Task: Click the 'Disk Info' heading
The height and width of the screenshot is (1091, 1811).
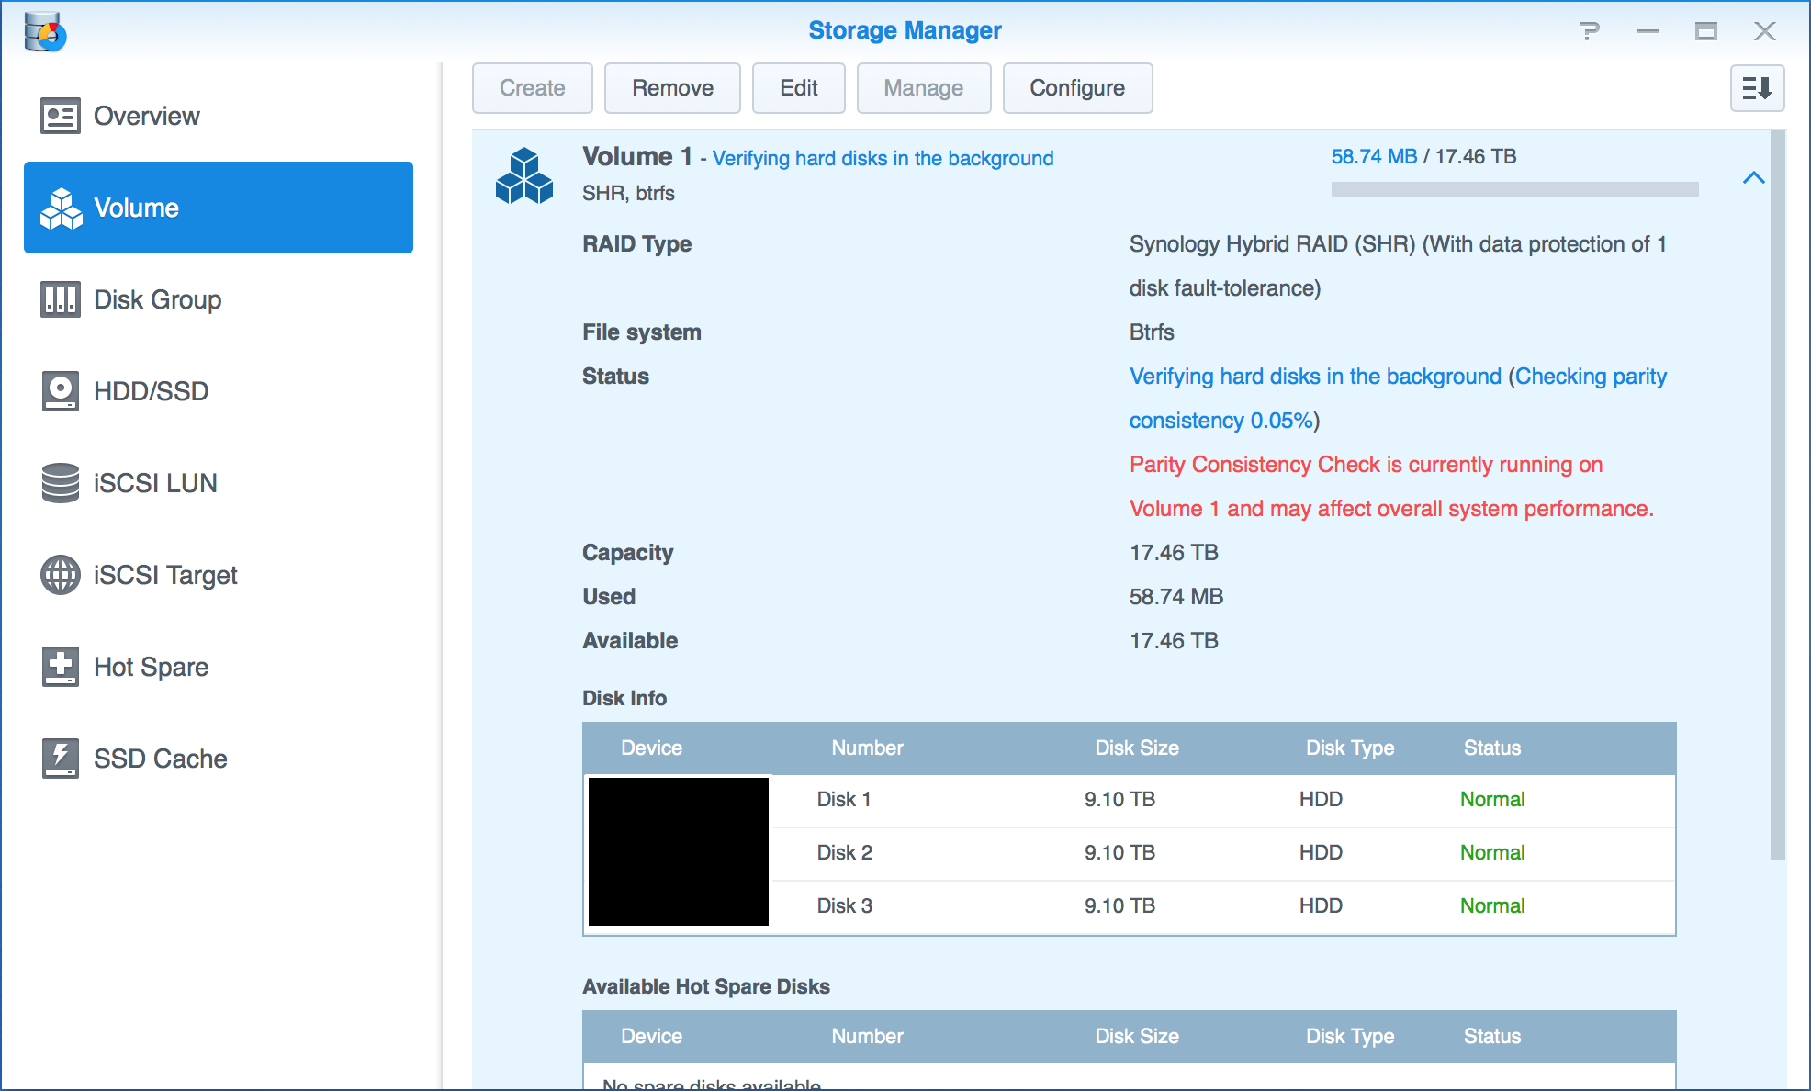Action: (x=624, y=699)
